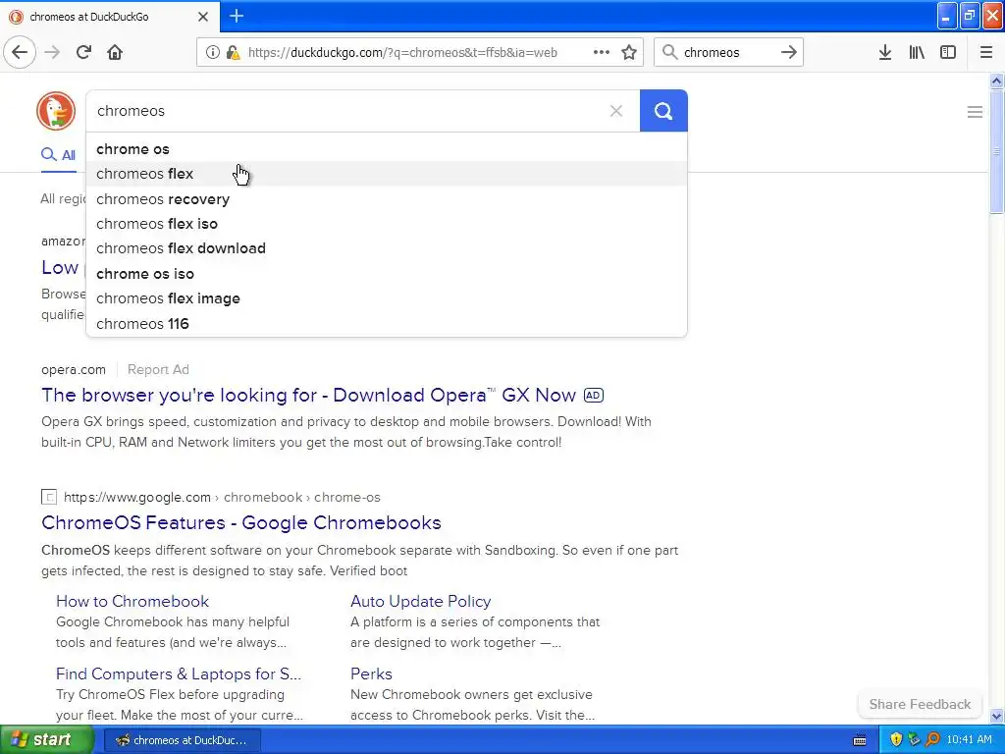Choose suggestion chromeos recovery

pyautogui.click(x=387, y=198)
